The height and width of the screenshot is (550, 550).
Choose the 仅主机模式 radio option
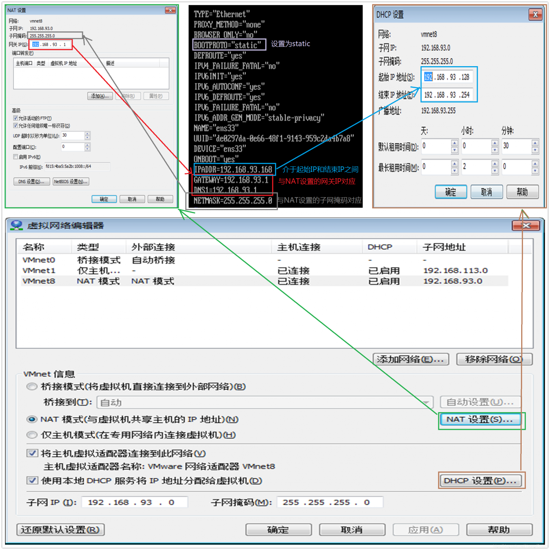(32, 435)
